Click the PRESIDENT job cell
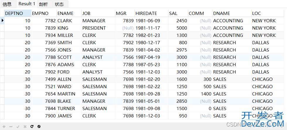Viewport: 287px width, 130px height. point(98,28)
